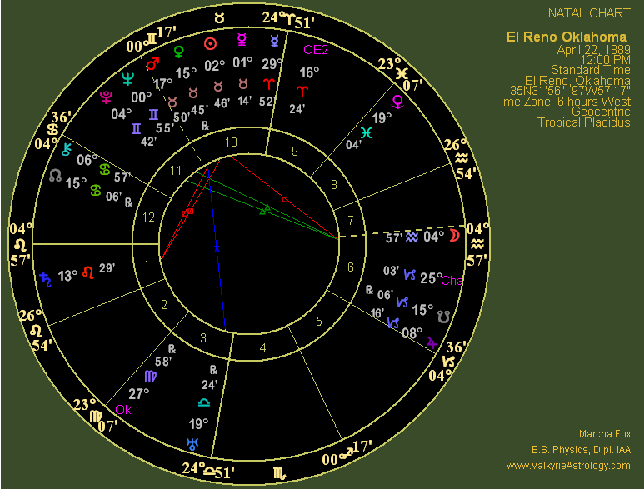Click the red Mars glyph

coord(152,63)
